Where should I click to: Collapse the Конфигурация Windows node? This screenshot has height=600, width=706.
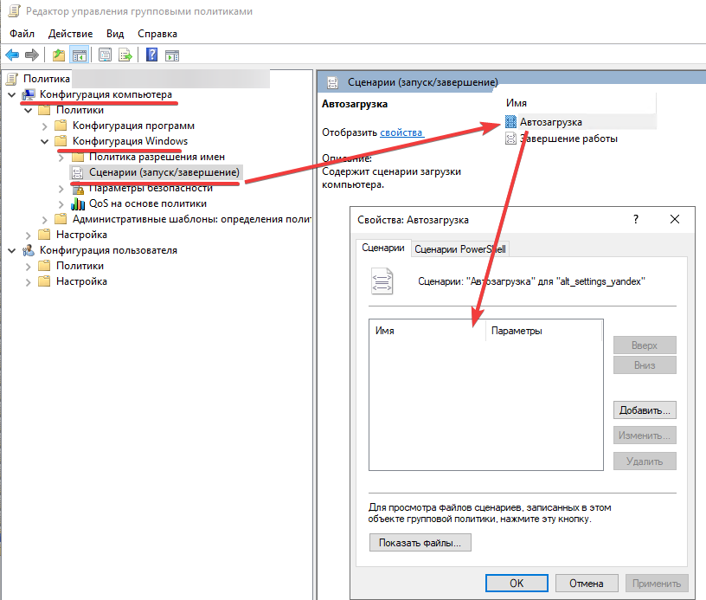(45, 141)
